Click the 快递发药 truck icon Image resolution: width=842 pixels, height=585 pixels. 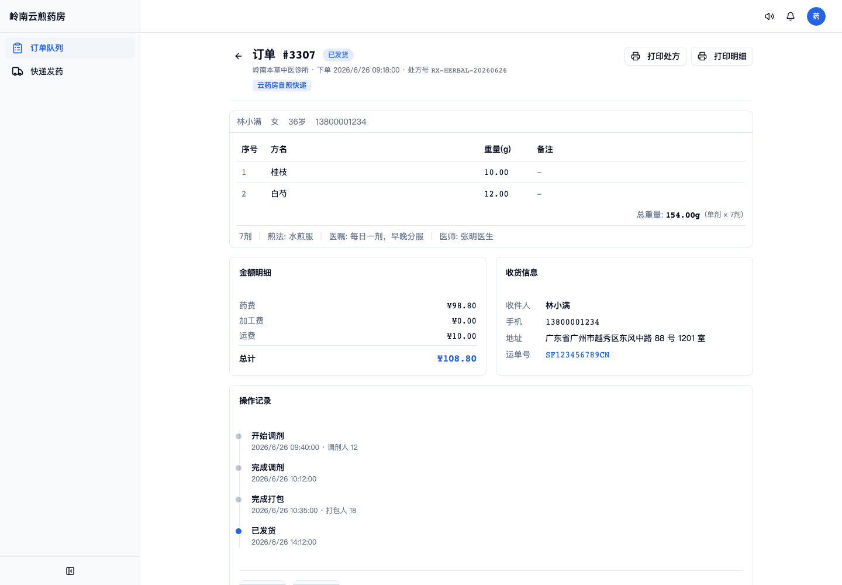click(x=18, y=71)
